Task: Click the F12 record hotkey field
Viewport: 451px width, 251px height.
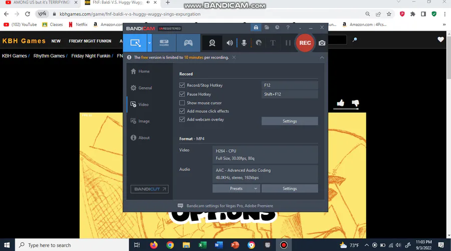Action: pyautogui.click(x=290, y=85)
